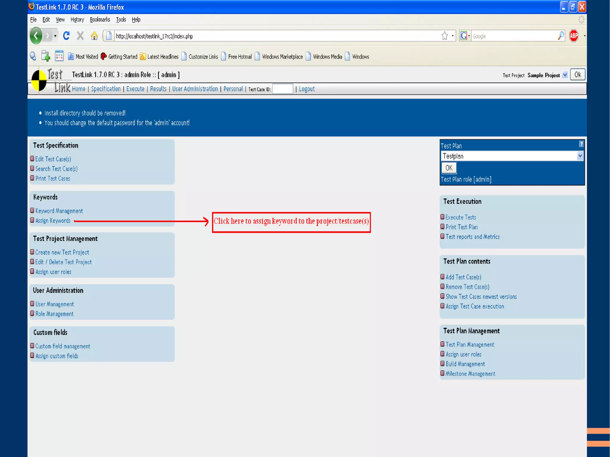The height and width of the screenshot is (457, 610).
Task: Click the Logout link
Action: point(307,89)
